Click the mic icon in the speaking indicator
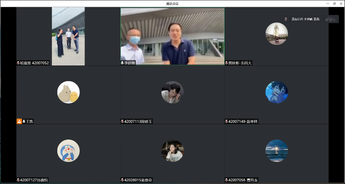345x184 pixels. coord(286,19)
